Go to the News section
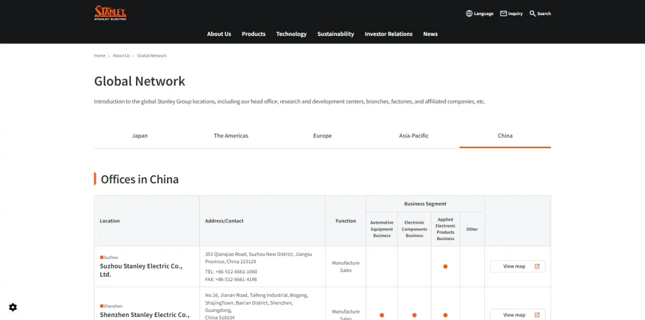 click(430, 34)
